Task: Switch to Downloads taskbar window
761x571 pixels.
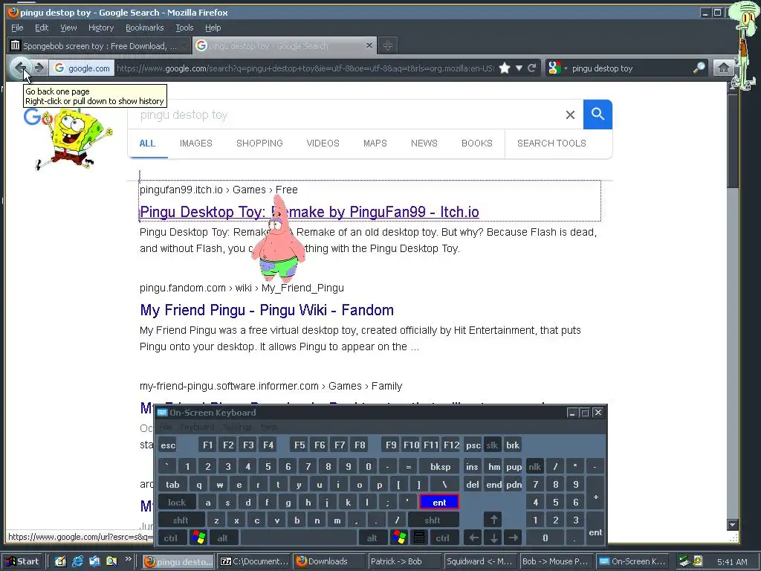Action: pyautogui.click(x=328, y=561)
